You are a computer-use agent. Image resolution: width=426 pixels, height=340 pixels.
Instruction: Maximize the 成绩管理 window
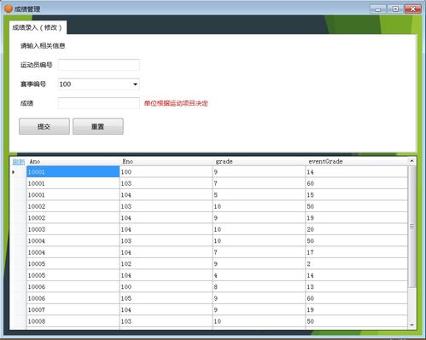tap(395, 9)
